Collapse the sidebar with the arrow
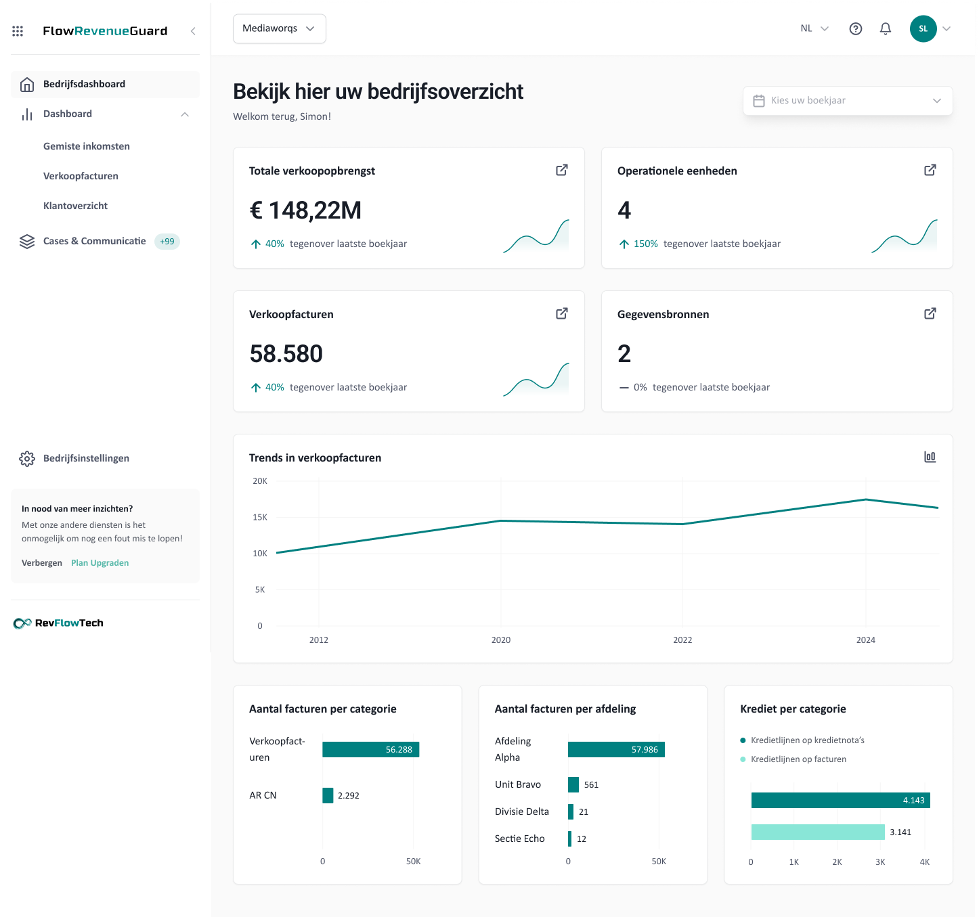This screenshot has width=979, height=917. pos(193,31)
